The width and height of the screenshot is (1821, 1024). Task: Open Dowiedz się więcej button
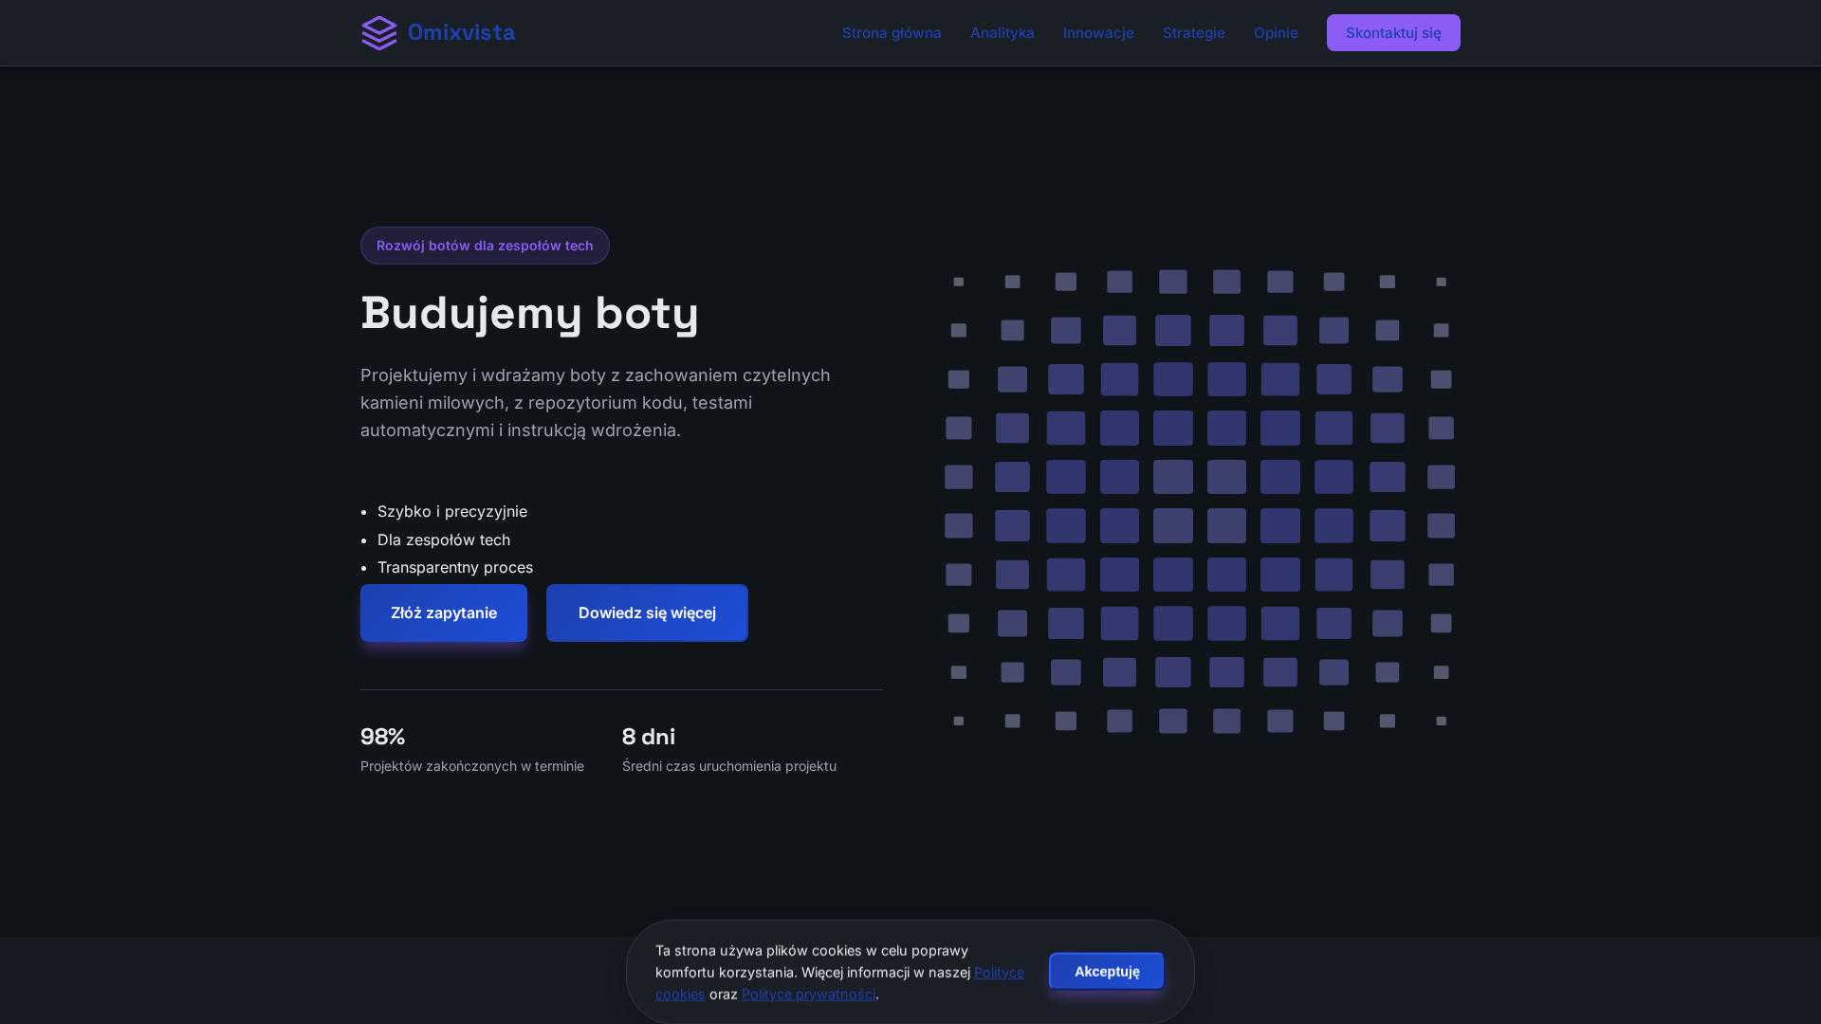point(647,613)
